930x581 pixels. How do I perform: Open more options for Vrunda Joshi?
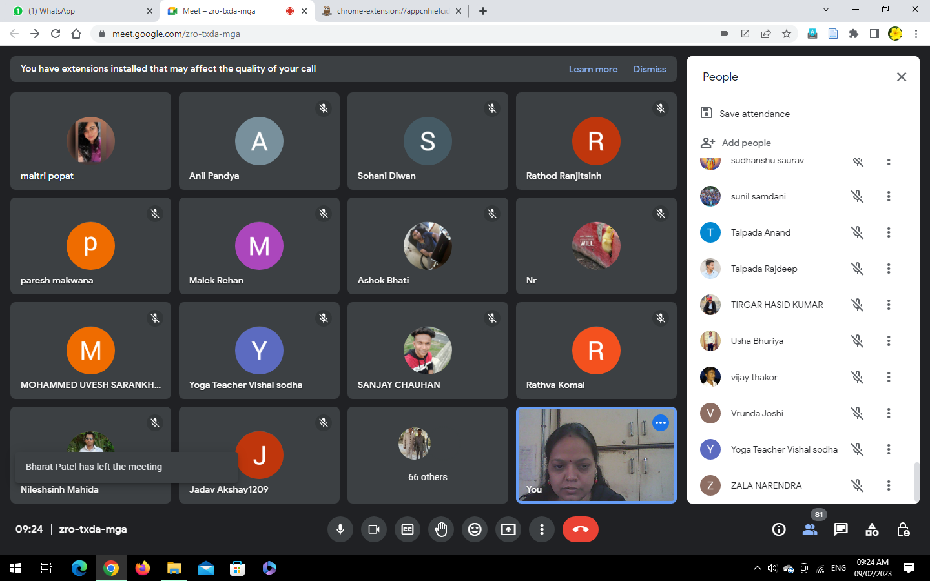[889, 413]
